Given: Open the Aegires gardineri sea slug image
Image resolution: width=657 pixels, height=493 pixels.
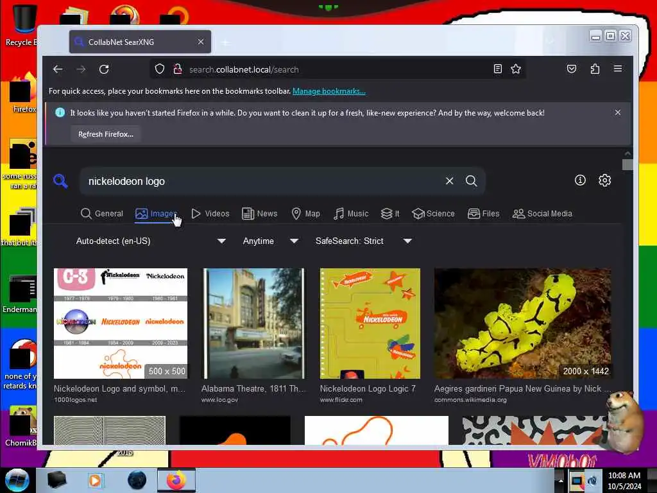Looking at the screenshot, I should (x=522, y=324).
